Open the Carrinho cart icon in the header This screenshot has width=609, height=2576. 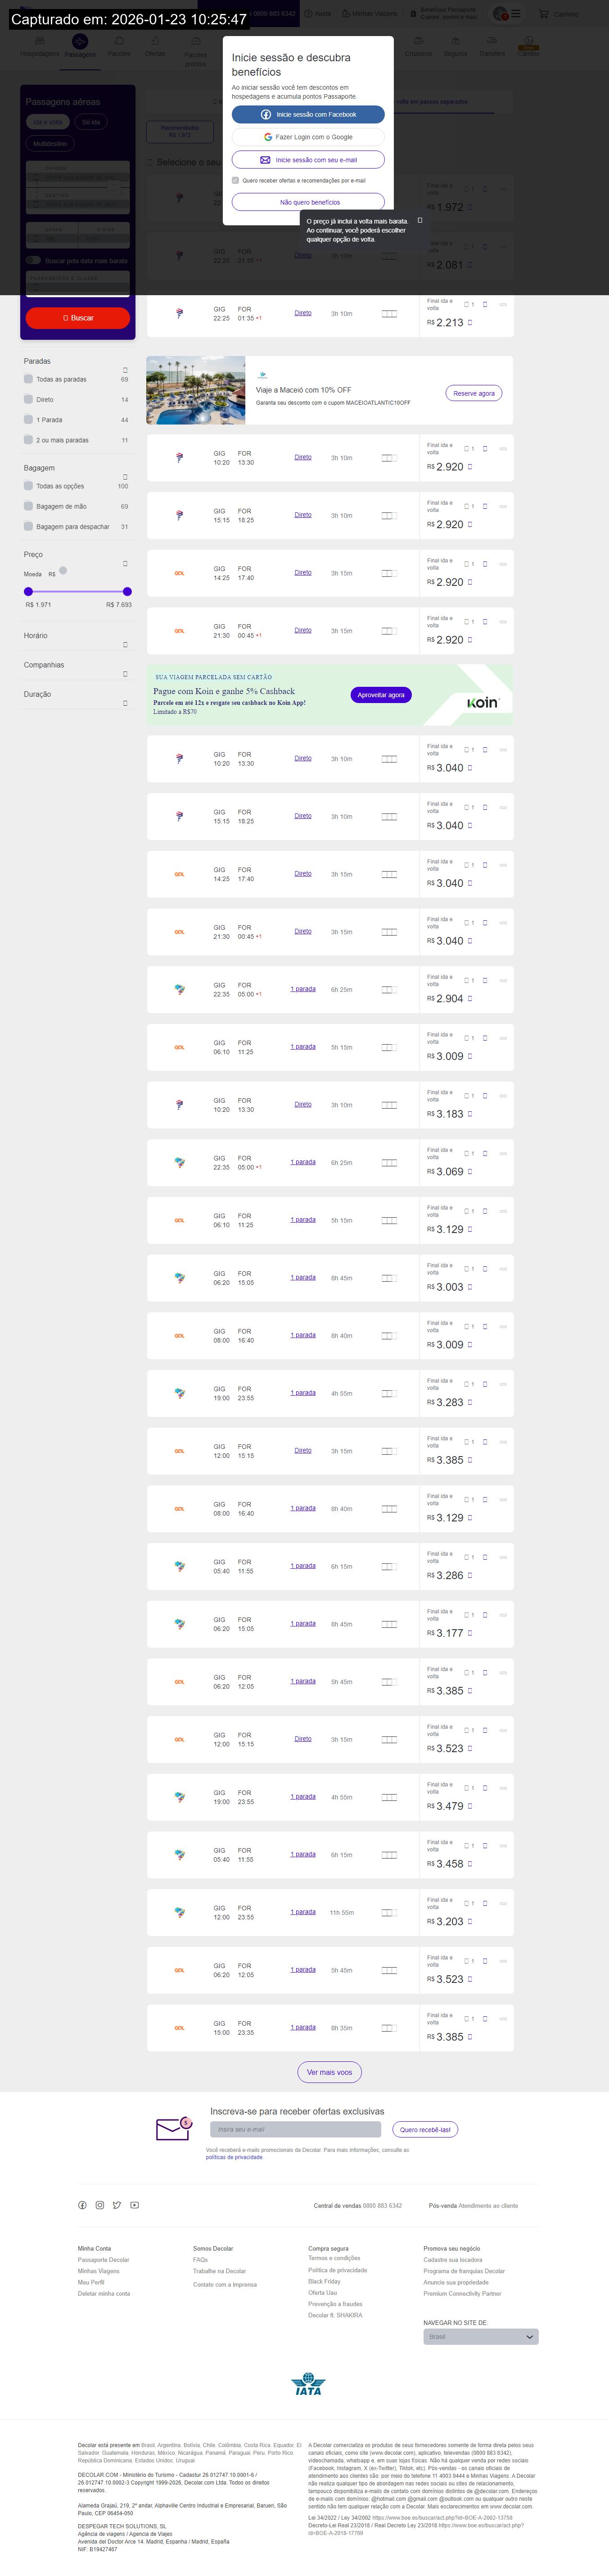pyautogui.click(x=544, y=14)
